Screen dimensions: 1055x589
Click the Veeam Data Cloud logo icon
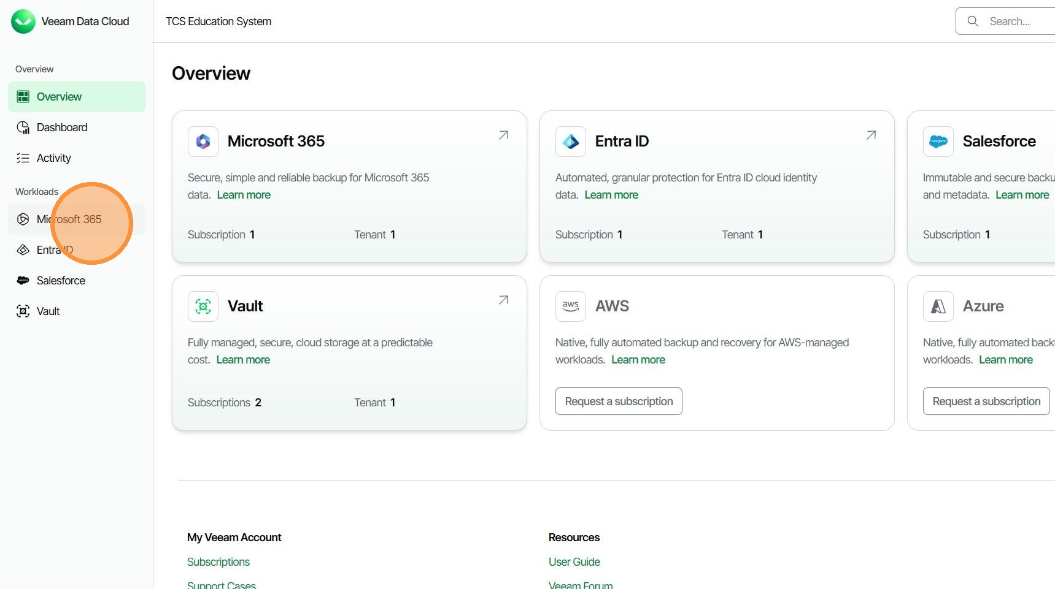pyautogui.click(x=23, y=21)
